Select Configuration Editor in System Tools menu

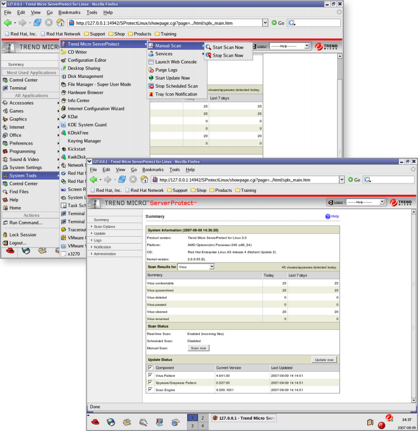87,60
